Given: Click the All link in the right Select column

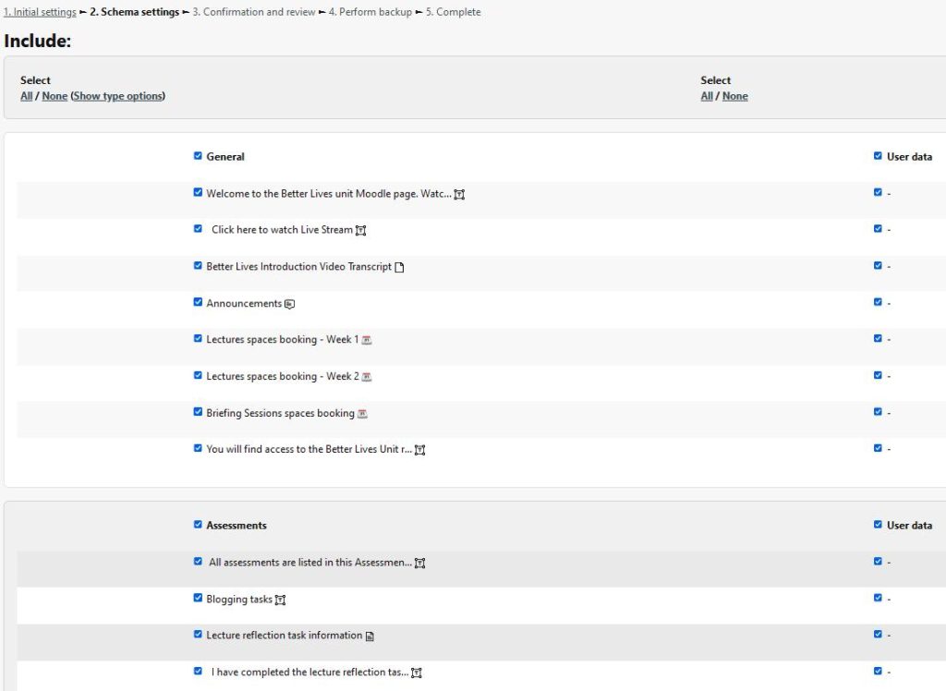Looking at the screenshot, I should tap(706, 95).
